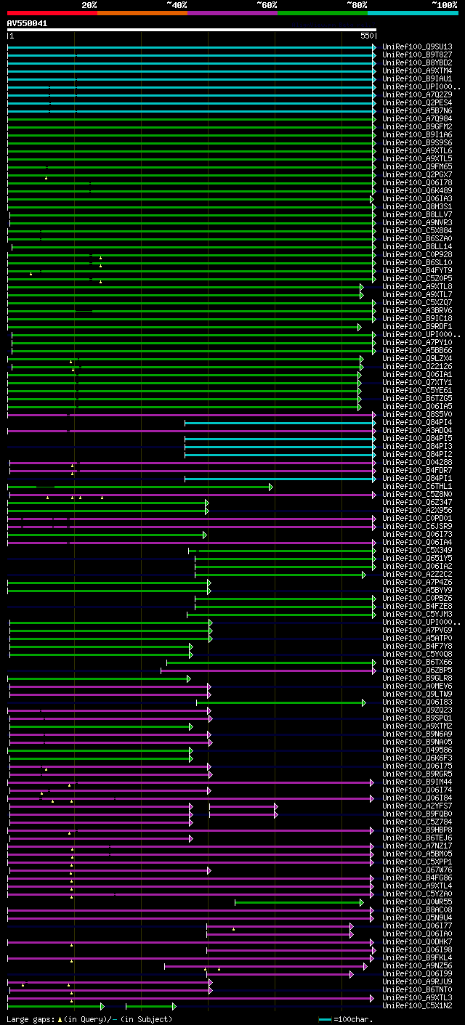Select the UniRef100_B8LLV7 label
Image resolution: width=465 pixels, height=1025 pixels.
pos(417,214)
